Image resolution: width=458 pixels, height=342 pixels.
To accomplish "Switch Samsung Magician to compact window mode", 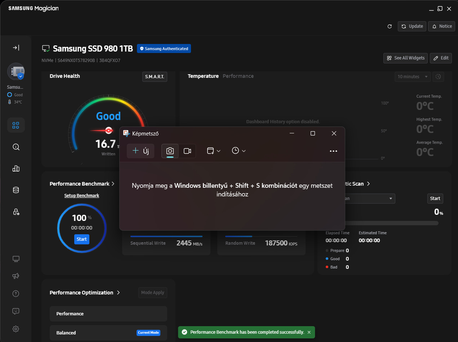I will (440, 8).
